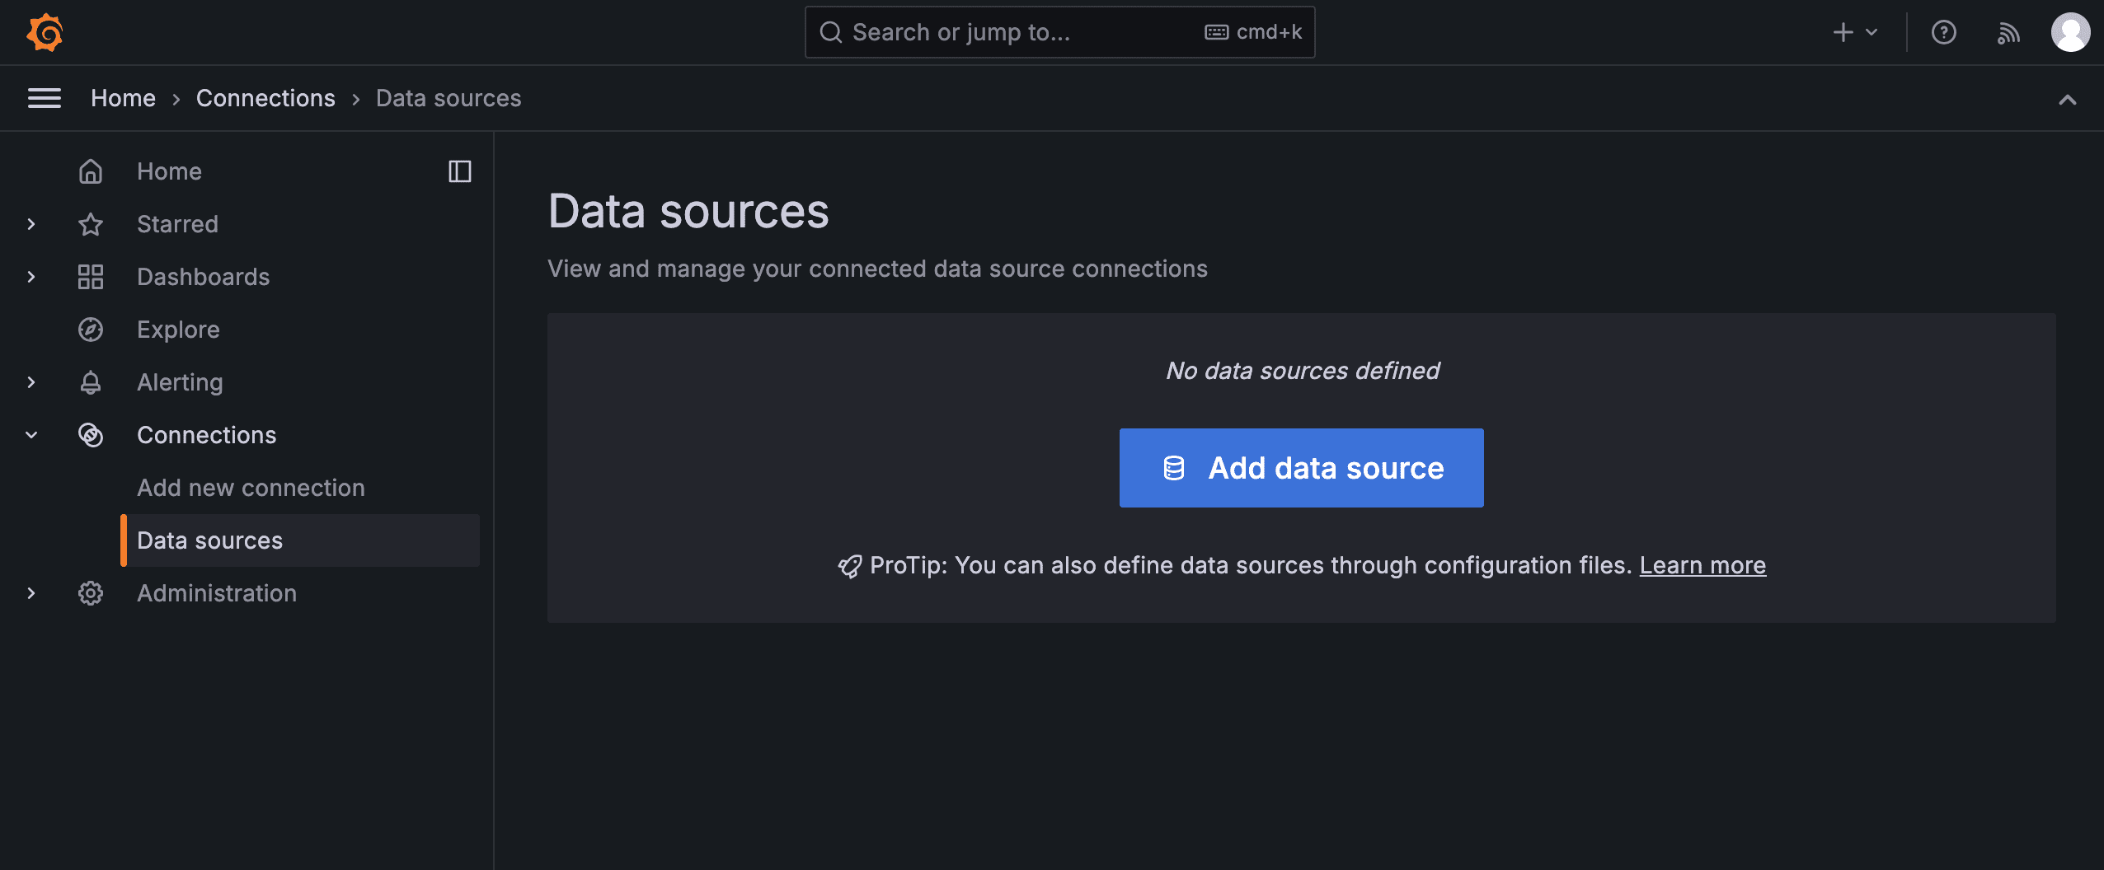Click the Add data source button
This screenshot has height=870, width=2104.
point(1301,468)
